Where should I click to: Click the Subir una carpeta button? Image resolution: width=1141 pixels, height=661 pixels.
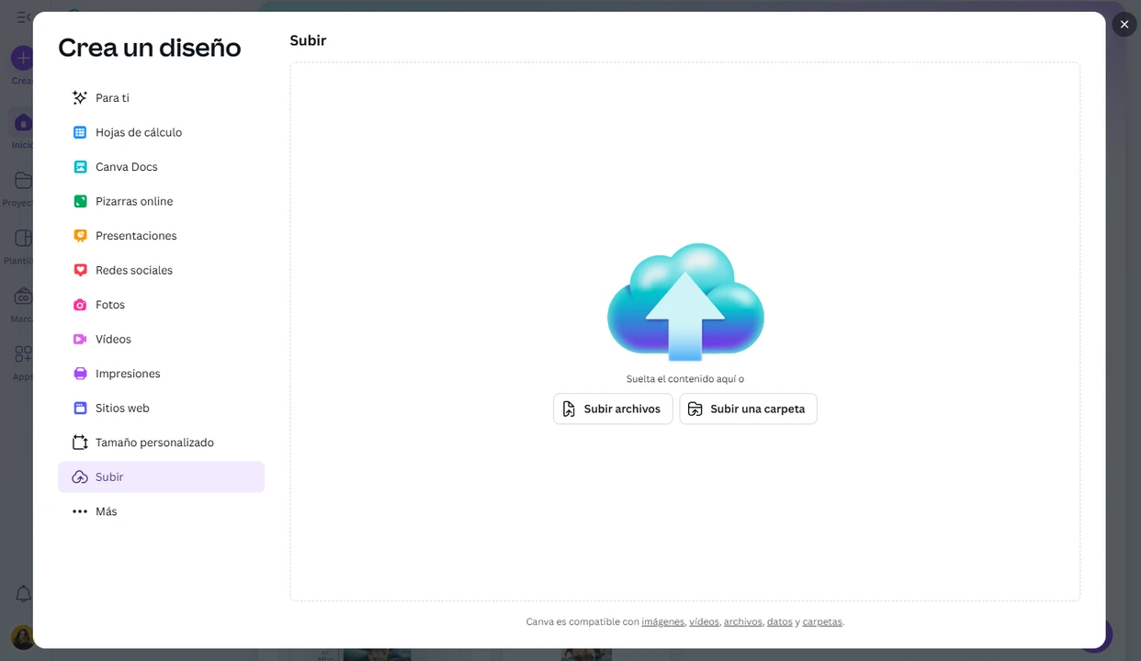(748, 409)
